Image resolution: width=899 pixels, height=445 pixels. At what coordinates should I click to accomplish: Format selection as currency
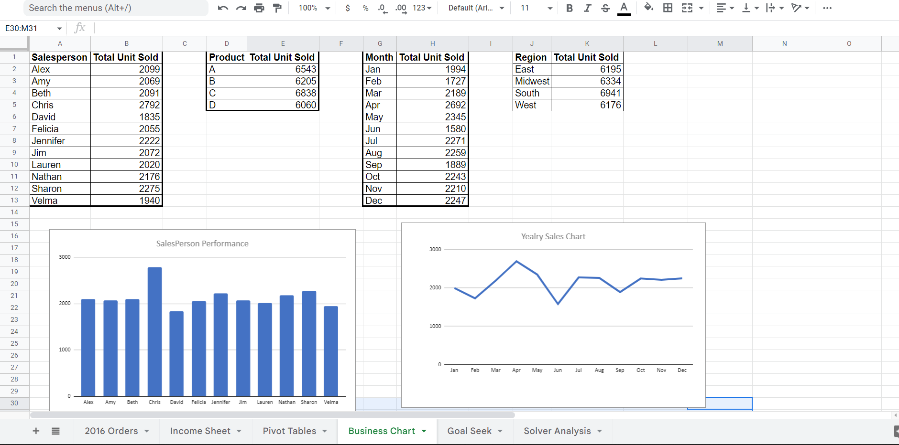click(348, 8)
